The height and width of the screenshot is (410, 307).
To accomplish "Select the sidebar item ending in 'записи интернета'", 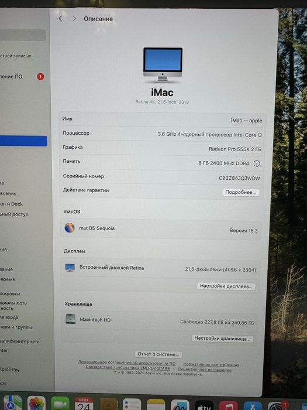I will click(20, 341).
